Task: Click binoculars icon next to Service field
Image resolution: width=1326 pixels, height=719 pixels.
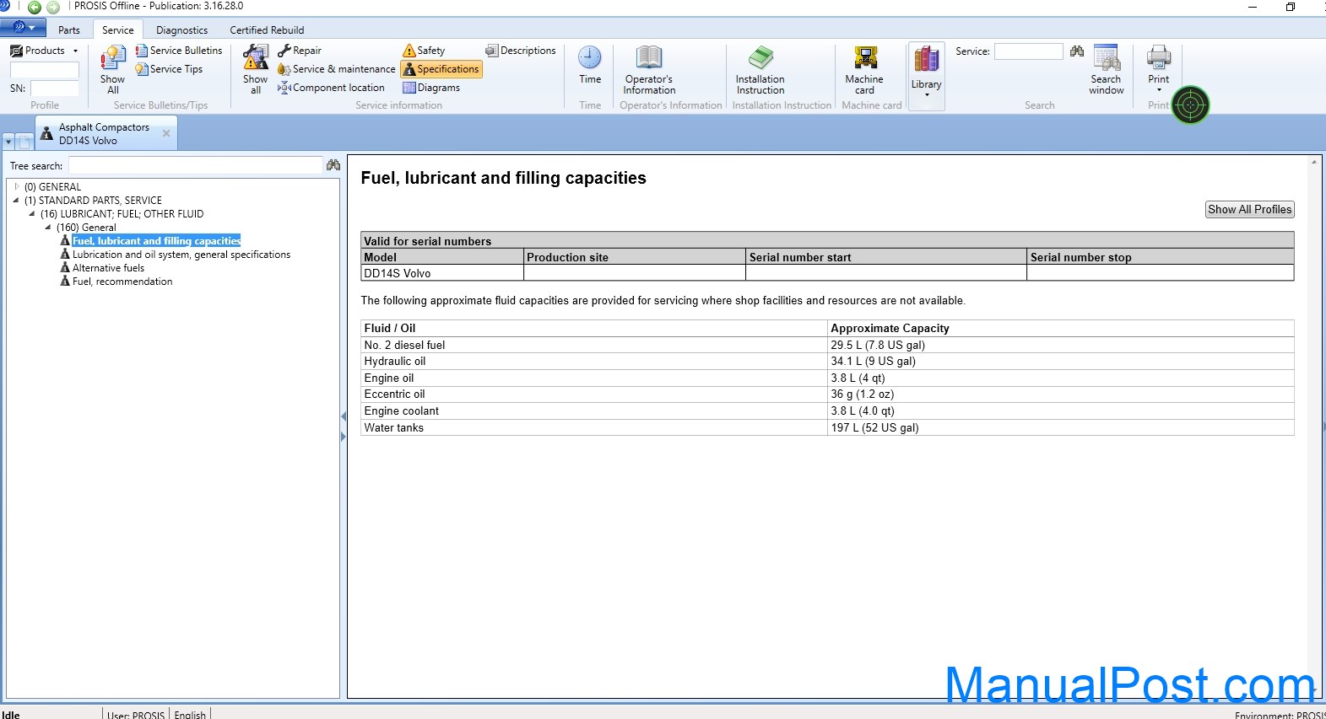Action: pyautogui.click(x=1076, y=51)
